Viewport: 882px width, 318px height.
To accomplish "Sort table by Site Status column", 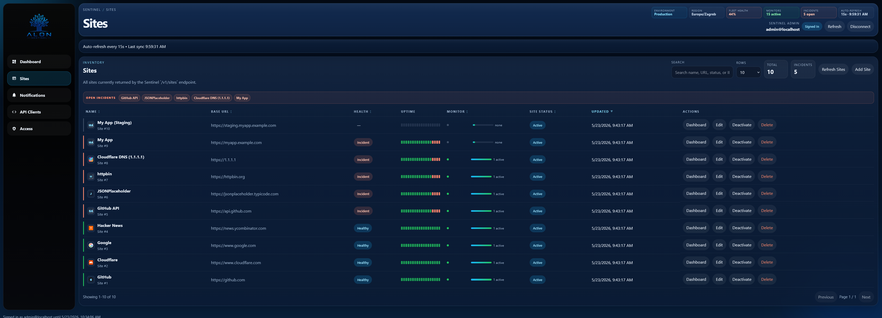I will 542,112.
